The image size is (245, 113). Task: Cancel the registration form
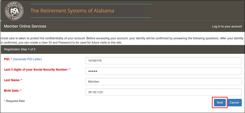234,103
